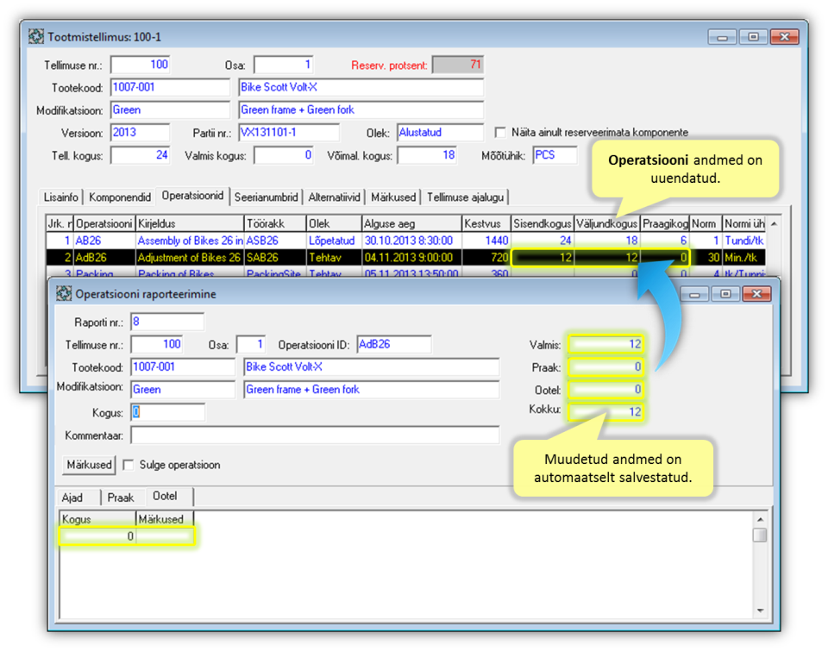Switch to the Komponendid tab

click(x=120, y=197)
